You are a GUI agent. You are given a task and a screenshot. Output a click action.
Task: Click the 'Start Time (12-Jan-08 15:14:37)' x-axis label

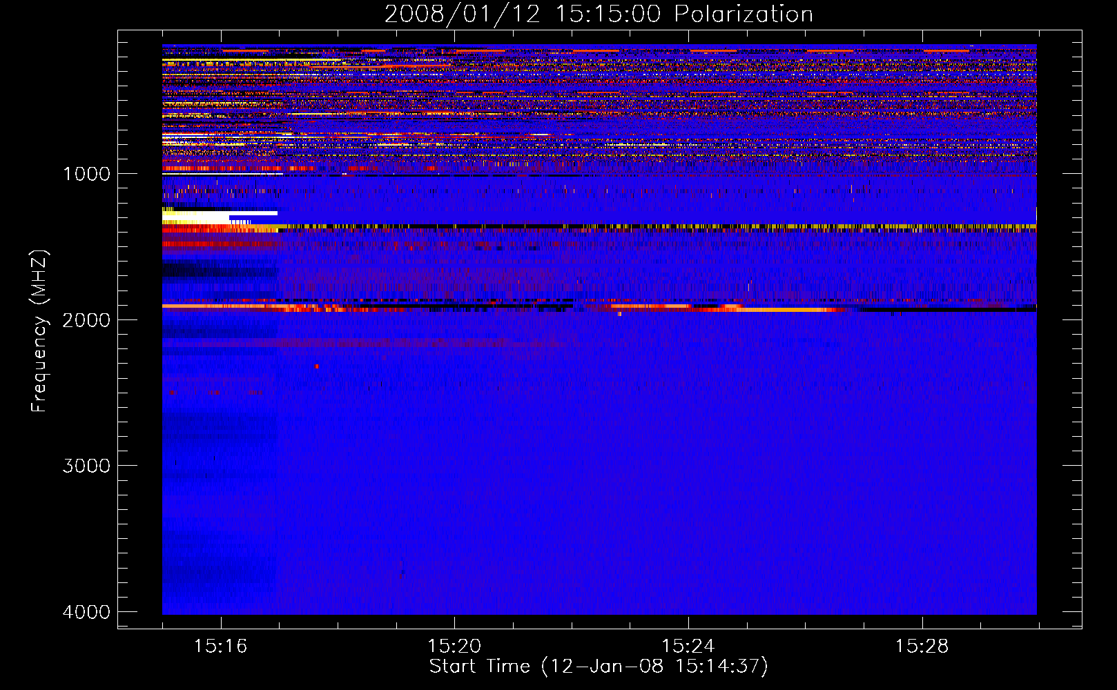(x=599, y=667)
